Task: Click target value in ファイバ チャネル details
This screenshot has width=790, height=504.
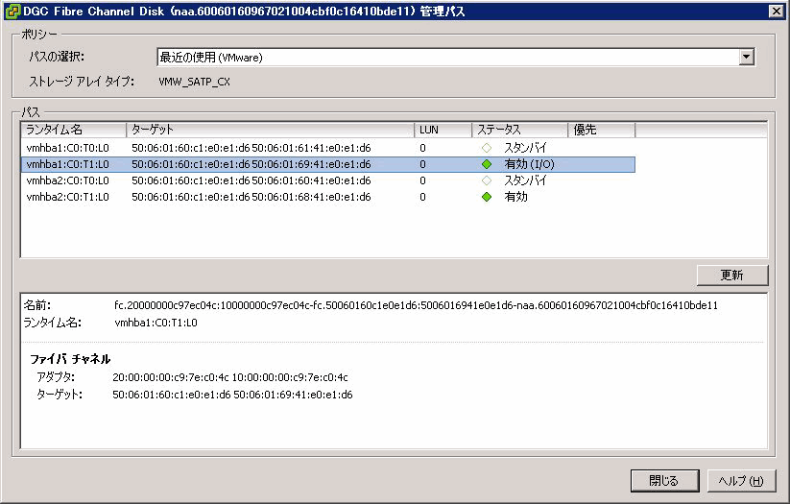Action: click(232, 395)
